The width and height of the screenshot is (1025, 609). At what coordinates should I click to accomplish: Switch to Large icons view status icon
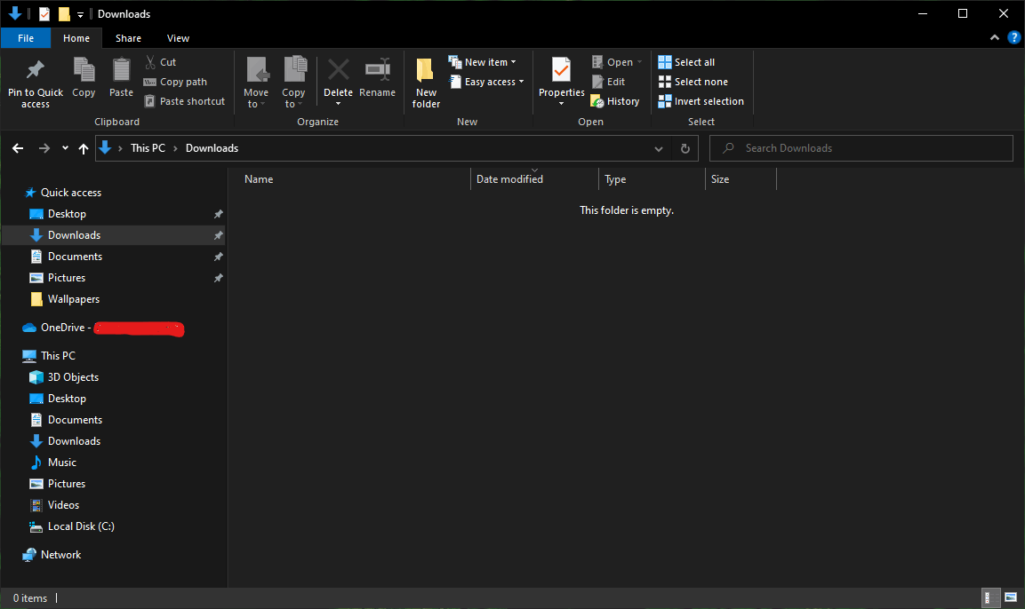point(1011,597)
